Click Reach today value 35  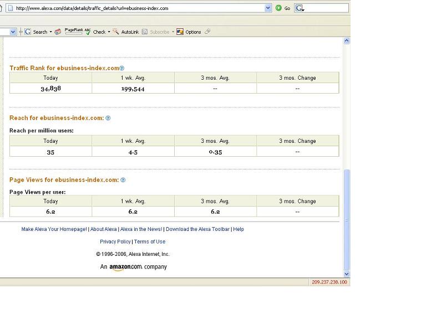click(x=50, y=152)
